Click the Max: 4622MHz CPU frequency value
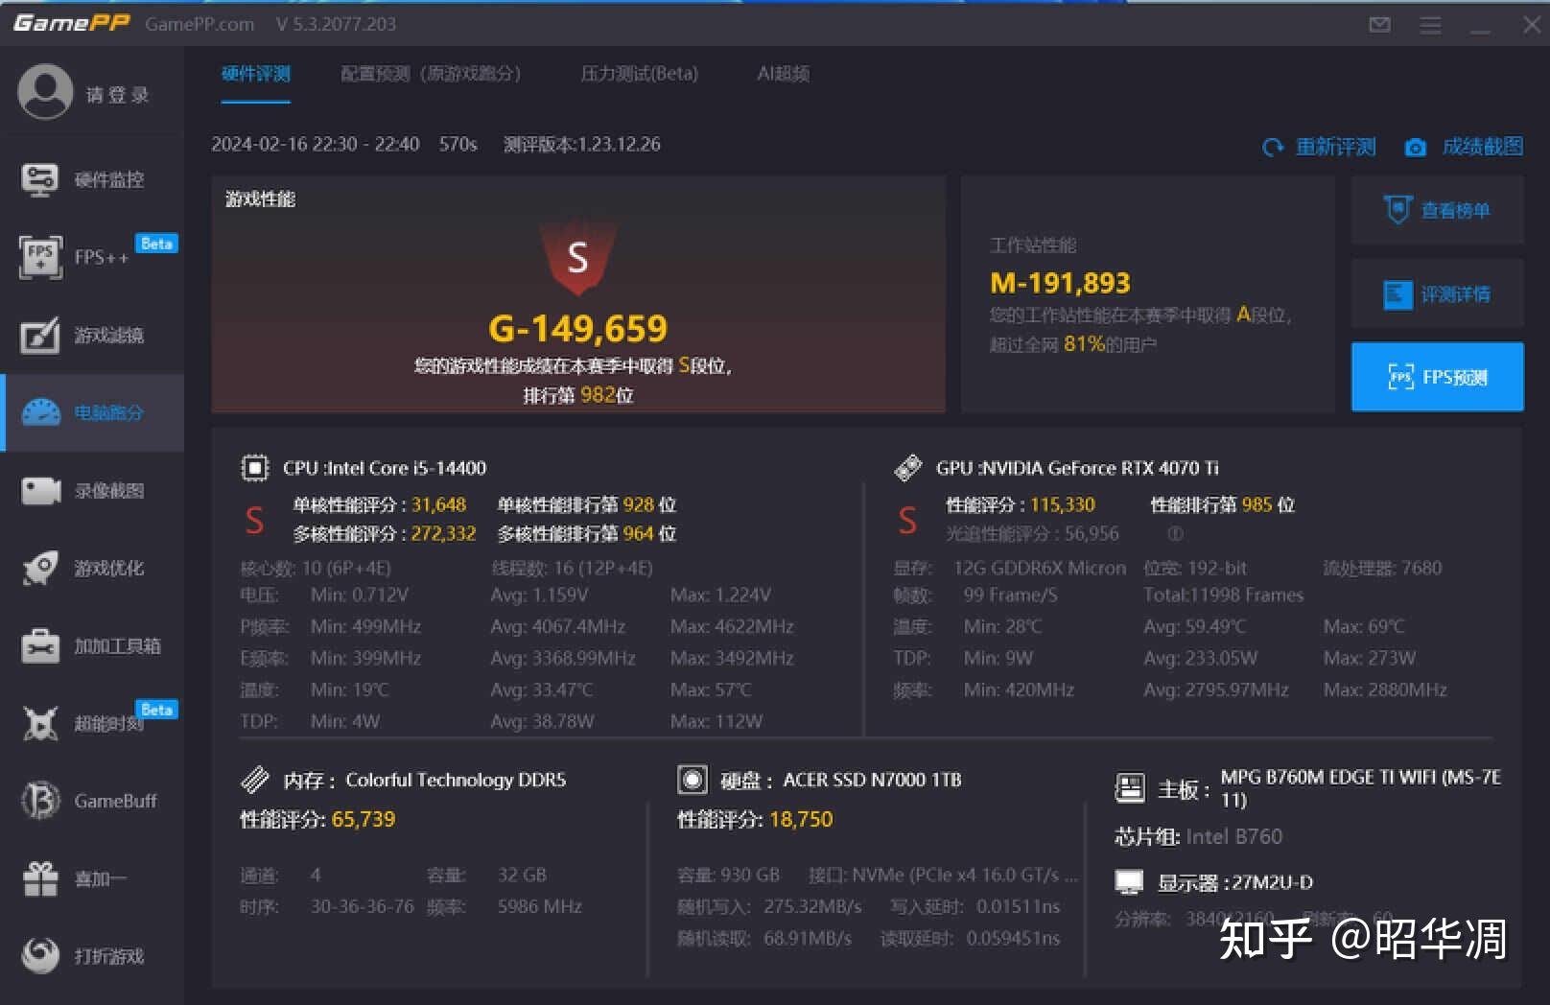The width and height of the screenshot is (1550, 1005). pyautogui.click(x=732, y=626)
